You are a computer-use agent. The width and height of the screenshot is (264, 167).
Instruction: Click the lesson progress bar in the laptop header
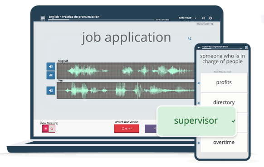point(101,20)
